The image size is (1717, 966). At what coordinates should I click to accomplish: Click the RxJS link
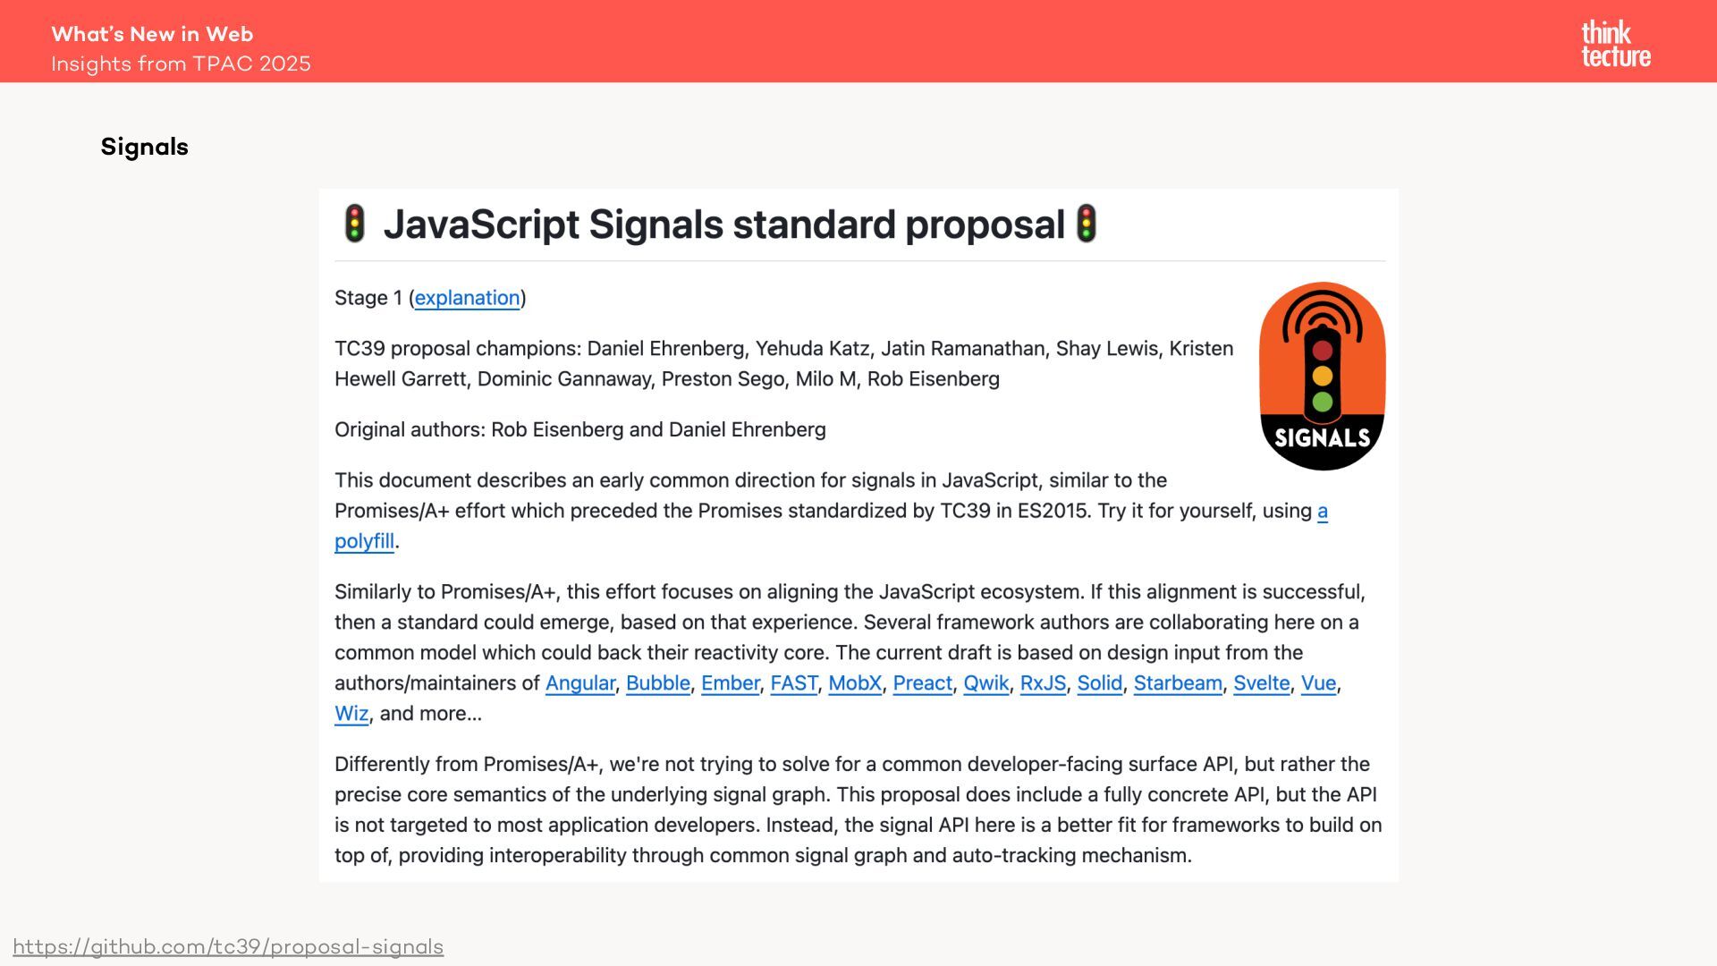point(1043,683)
